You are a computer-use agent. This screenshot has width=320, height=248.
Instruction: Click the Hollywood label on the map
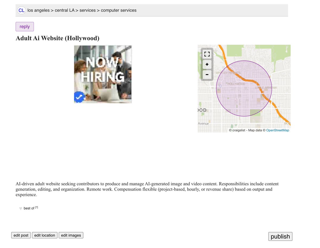click(x=236, y=84)
